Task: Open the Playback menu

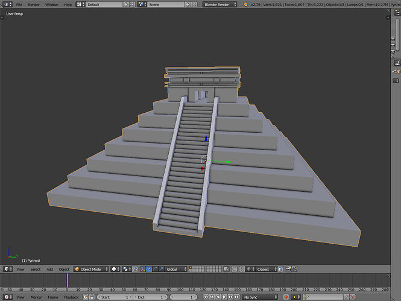Action: coord(71,297)
